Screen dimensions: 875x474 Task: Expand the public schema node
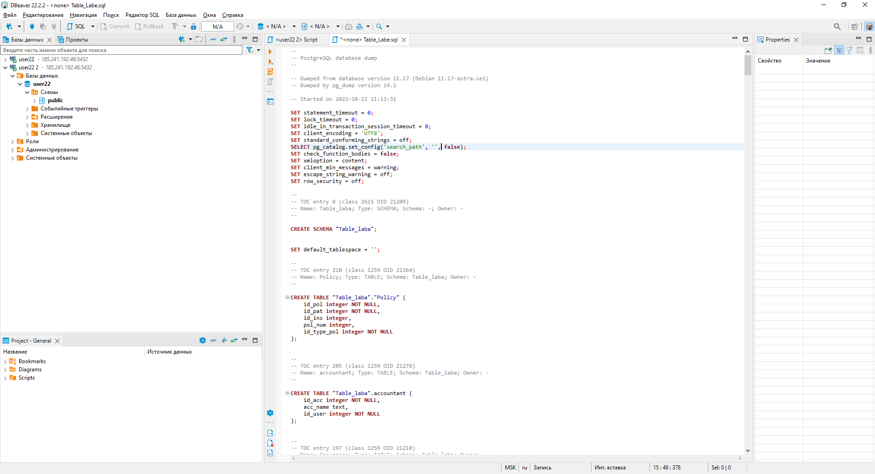[x=34, y=100]
